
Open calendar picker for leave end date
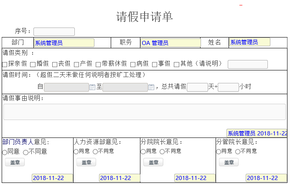[x=151, y=87]
